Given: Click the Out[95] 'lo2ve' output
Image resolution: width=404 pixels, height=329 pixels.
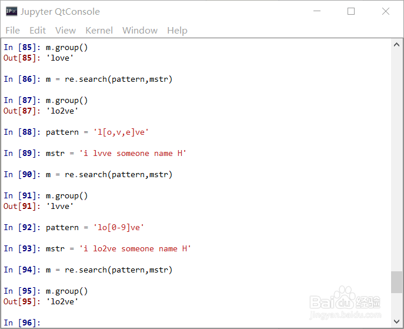Looking at the screenshot, I should [41, 302].
